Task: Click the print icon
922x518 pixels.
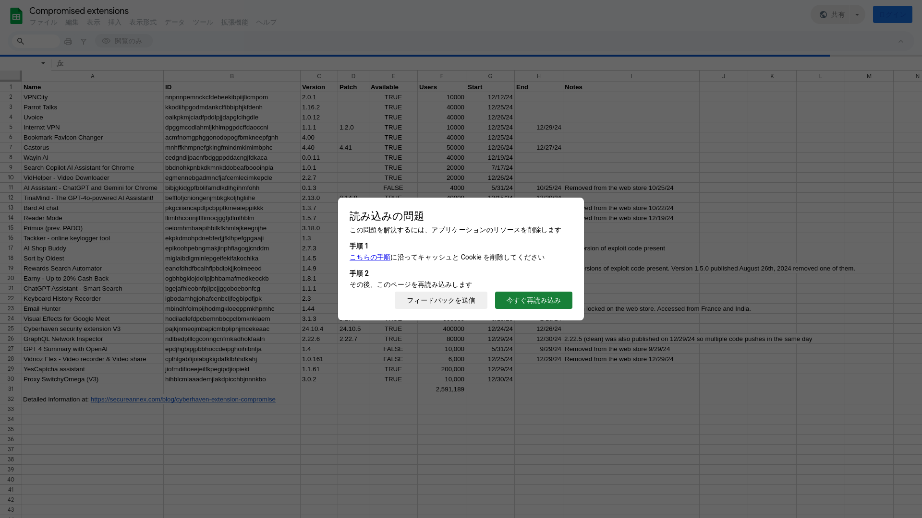Action: pyautogui.click(x=68, y=42)
